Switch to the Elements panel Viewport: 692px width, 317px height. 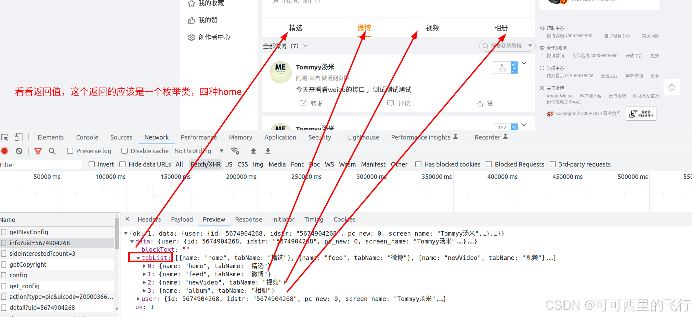coord(51,137)
